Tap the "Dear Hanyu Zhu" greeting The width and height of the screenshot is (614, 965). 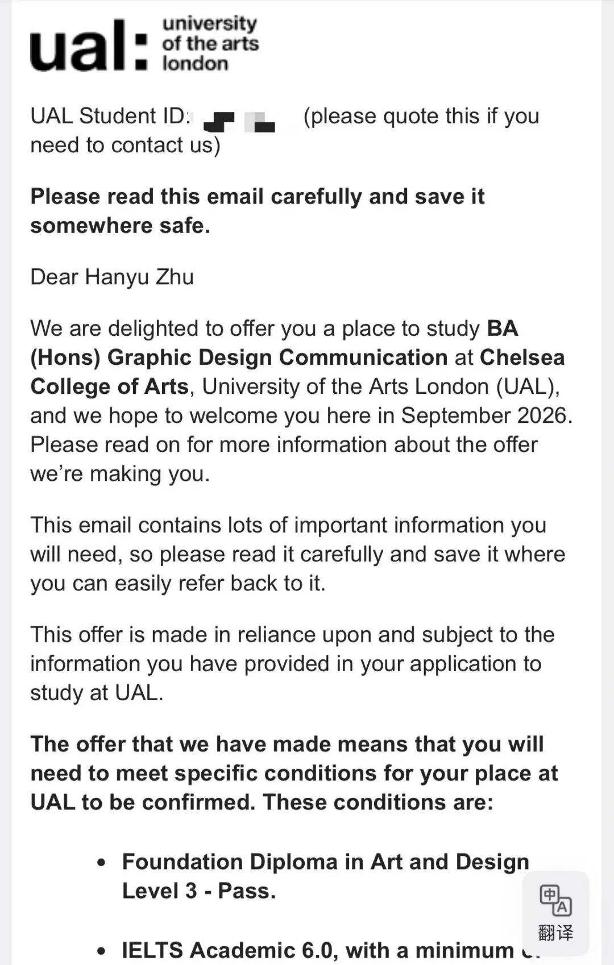(112, 277)
